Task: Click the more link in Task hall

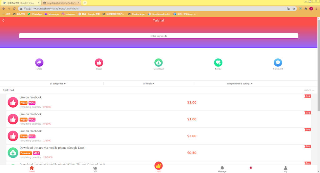Action: pos(309,90)
